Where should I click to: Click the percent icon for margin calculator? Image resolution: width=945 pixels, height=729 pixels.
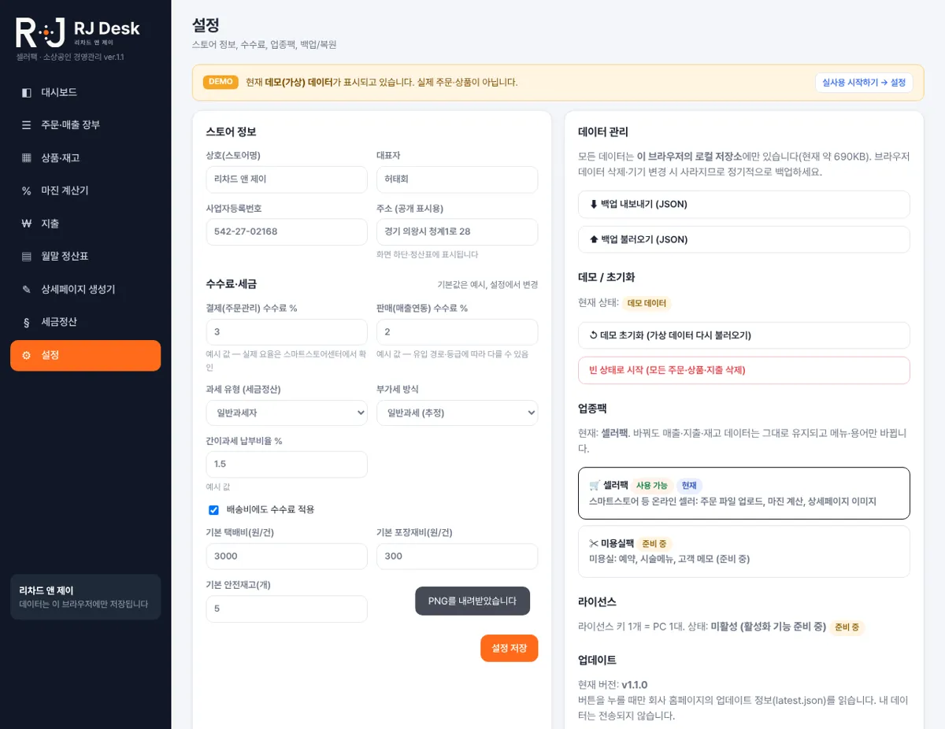(x=27, y=191)
